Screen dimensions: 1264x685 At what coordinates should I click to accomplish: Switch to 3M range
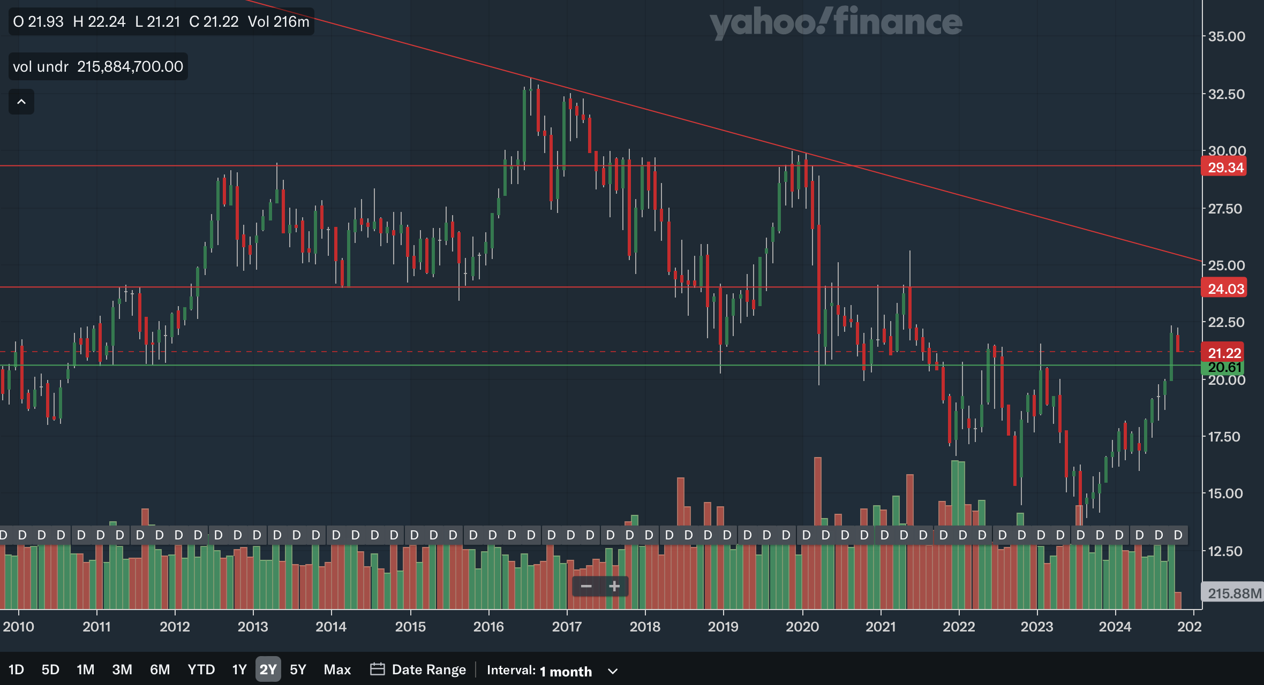pyautogui.click(x=122, y=669)
